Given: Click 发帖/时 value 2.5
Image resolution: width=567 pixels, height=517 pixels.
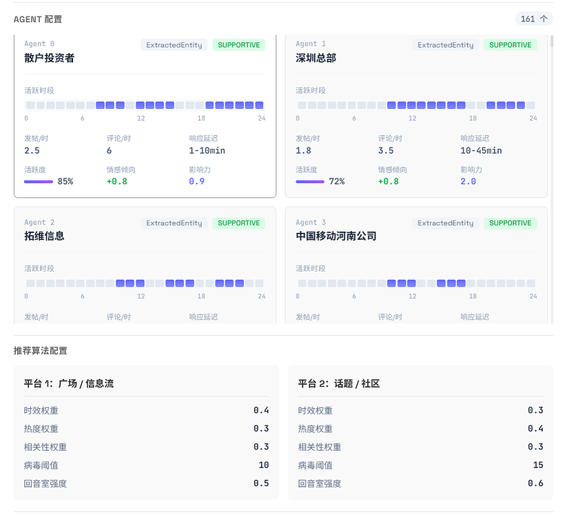Looking at the screenshot, I should [x=32, y=150].
